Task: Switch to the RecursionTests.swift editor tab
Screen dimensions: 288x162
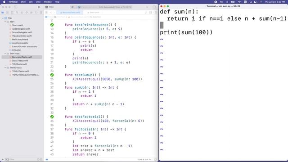Action: [x=70, y=13]
